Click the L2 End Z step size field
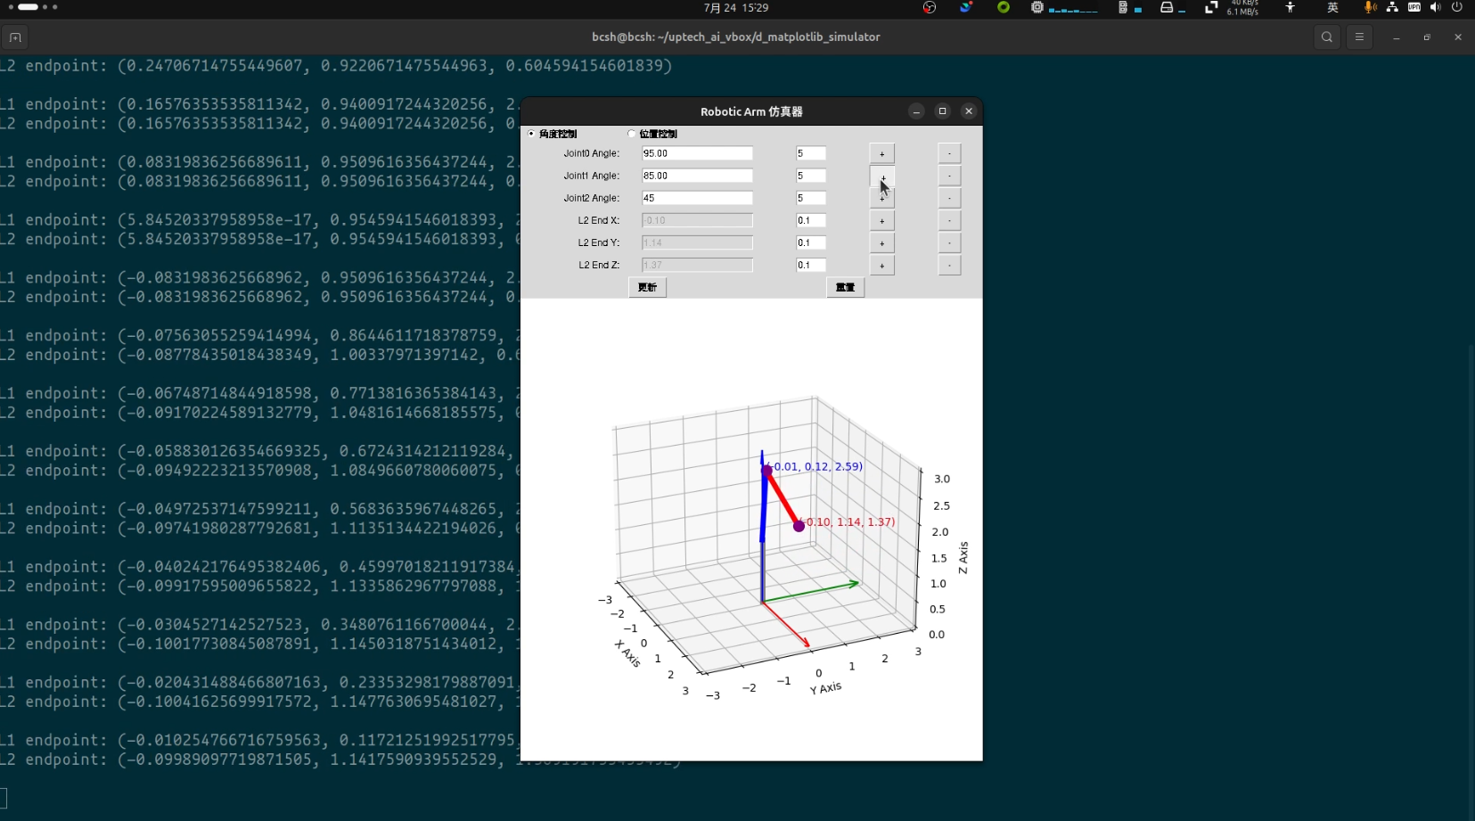This screenshot has height=821, width=1475. [811, 265]
